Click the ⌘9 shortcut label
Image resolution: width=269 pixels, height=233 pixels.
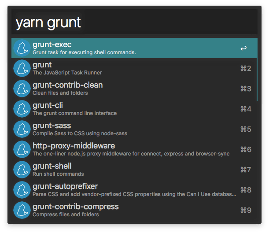(246, 210)
